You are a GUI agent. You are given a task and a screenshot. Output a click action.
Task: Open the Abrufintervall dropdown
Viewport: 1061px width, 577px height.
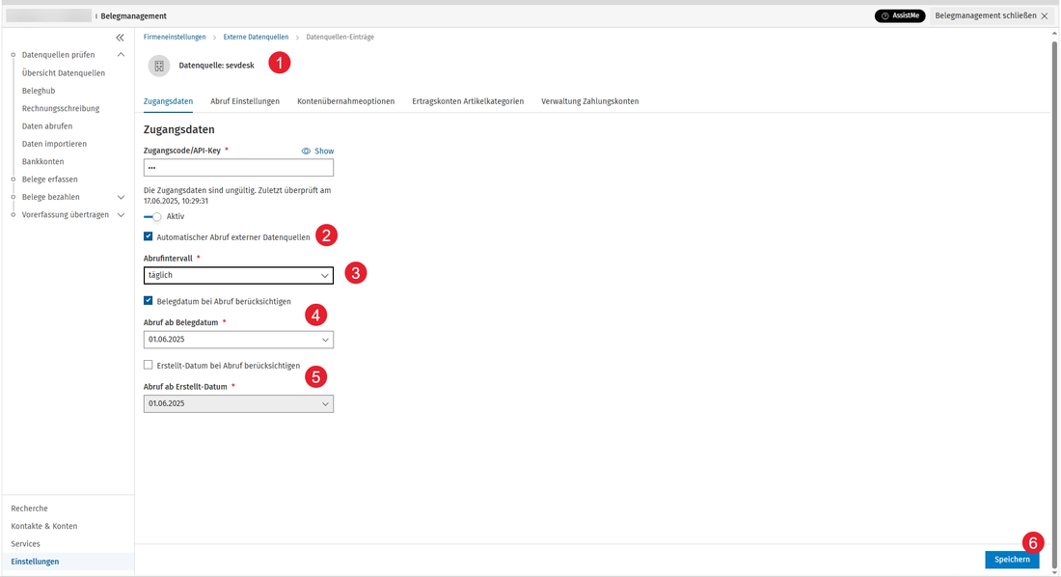point(238,276)
